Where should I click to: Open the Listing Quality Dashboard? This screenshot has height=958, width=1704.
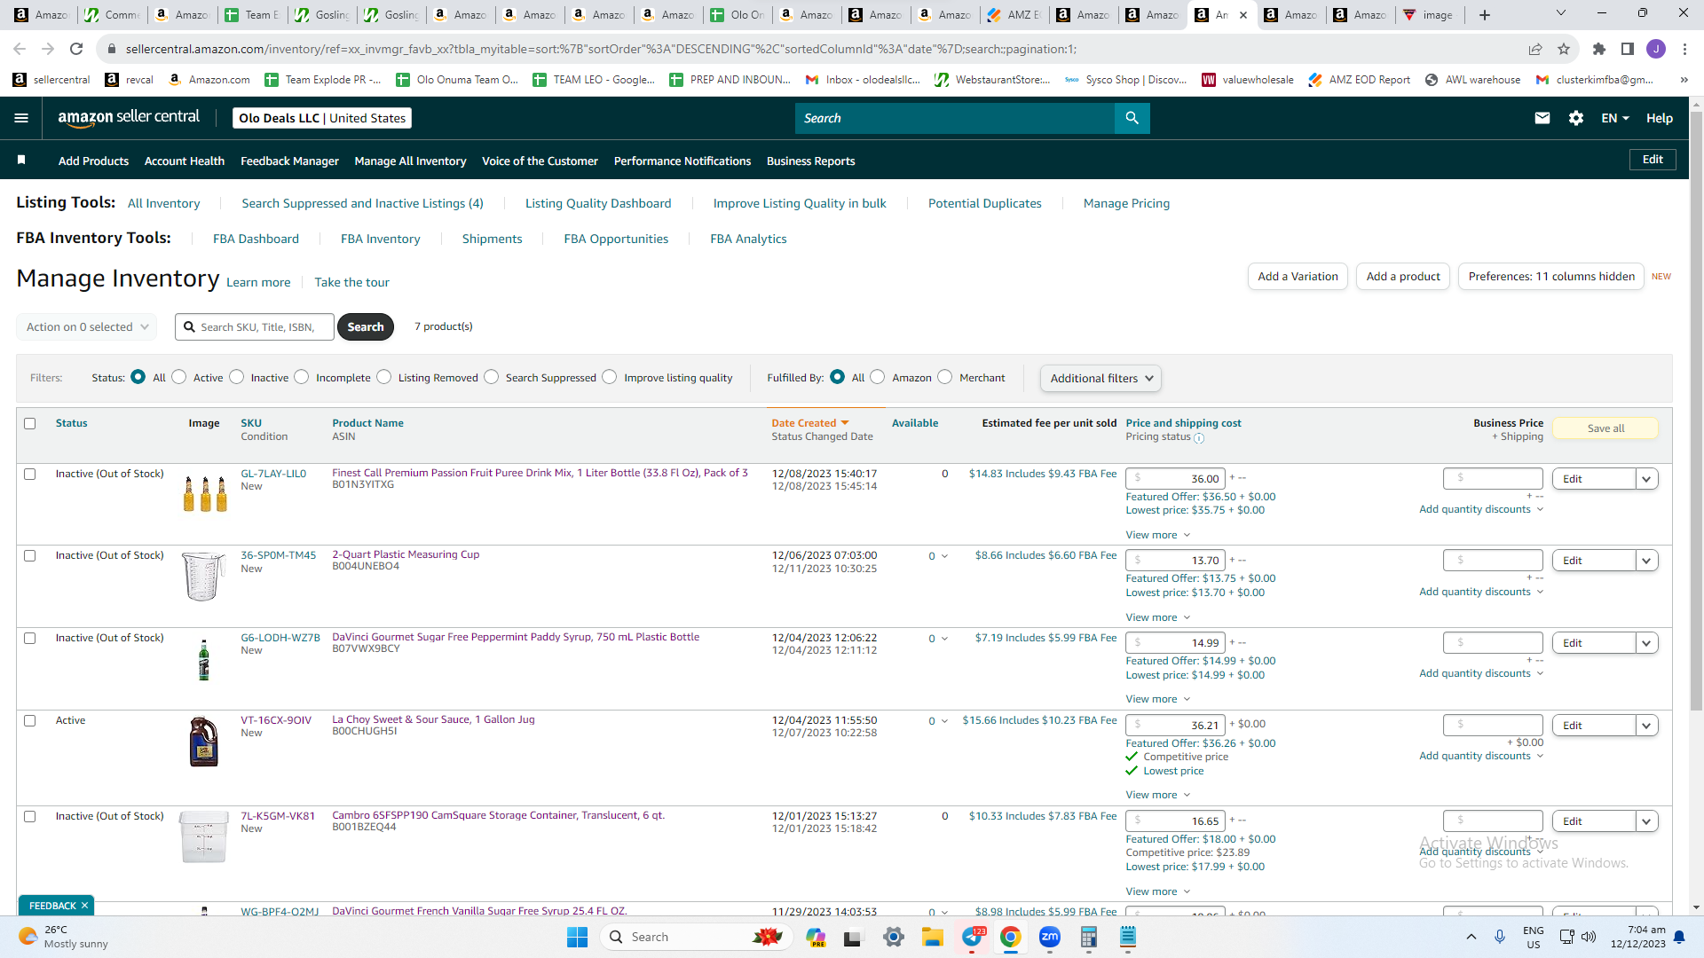click(598, 203)
